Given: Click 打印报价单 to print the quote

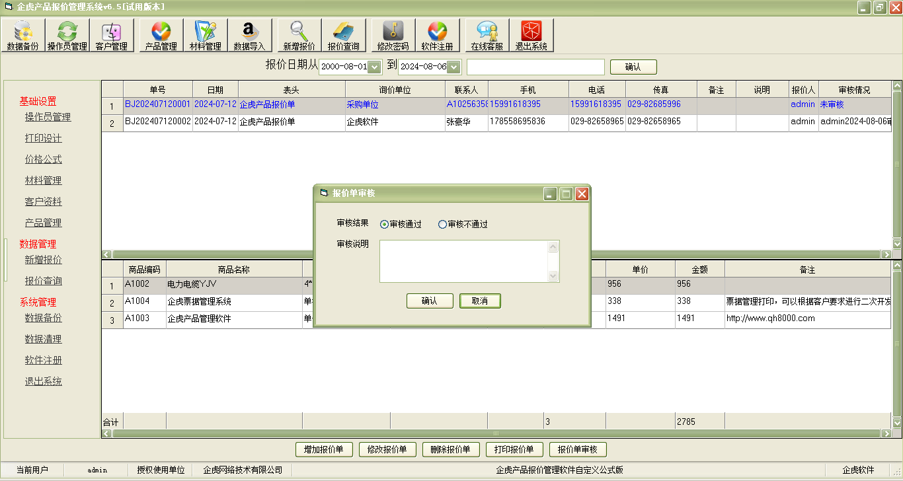Looking at the screenshot, I should [514, 449].
